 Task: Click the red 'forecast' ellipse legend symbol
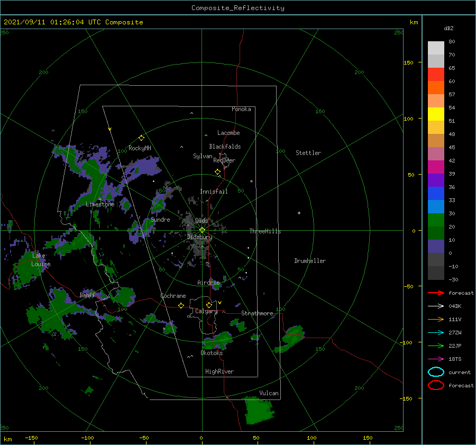(x=436, y=385)
